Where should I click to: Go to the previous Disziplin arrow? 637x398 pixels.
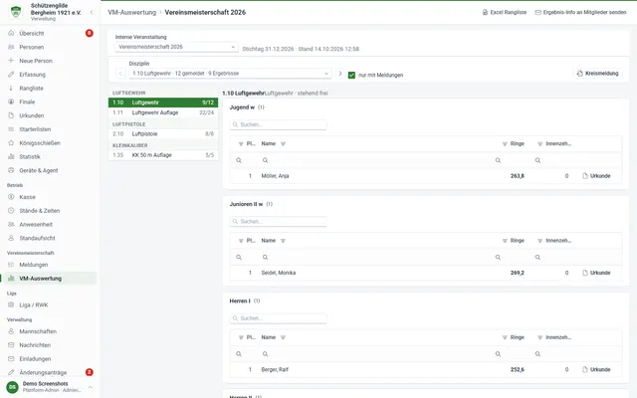120,74
